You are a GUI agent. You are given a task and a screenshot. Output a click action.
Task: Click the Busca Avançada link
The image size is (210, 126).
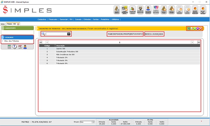click(x=154, y=34)
